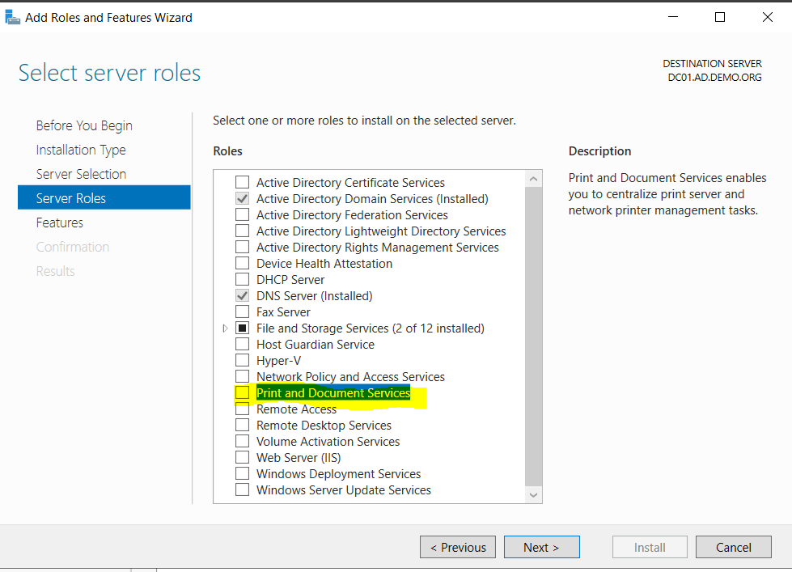This screenshot has width=792, height=572.
Task: Click Volume Activation Services label
Action: click(328, 441)
